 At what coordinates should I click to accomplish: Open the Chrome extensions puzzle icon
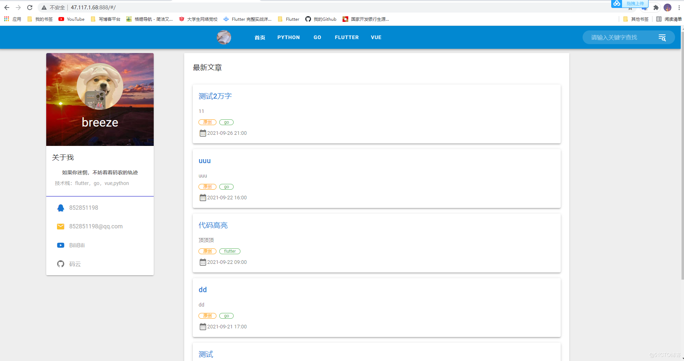coord(656,8)
